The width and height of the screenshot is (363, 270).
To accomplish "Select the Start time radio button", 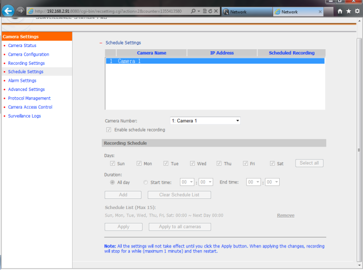I will (146, 182).
